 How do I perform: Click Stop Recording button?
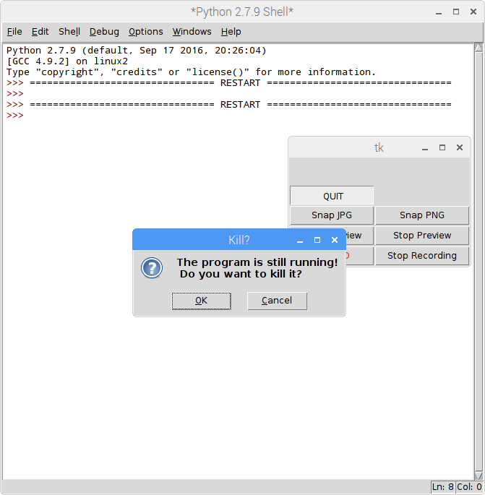(422, 256)
